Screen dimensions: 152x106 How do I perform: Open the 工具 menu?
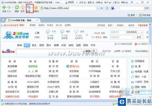point(116,3)
